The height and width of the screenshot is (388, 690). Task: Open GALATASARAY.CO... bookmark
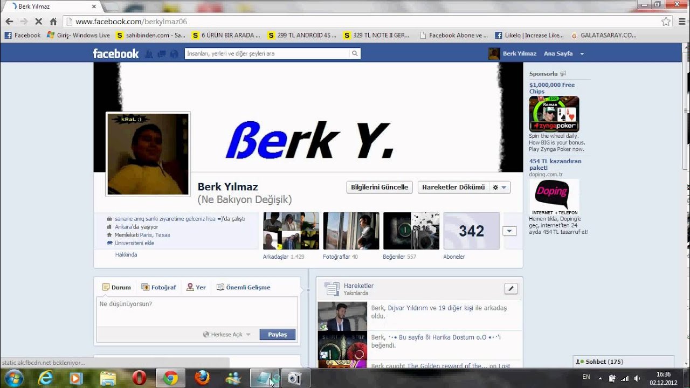(604, 35)
